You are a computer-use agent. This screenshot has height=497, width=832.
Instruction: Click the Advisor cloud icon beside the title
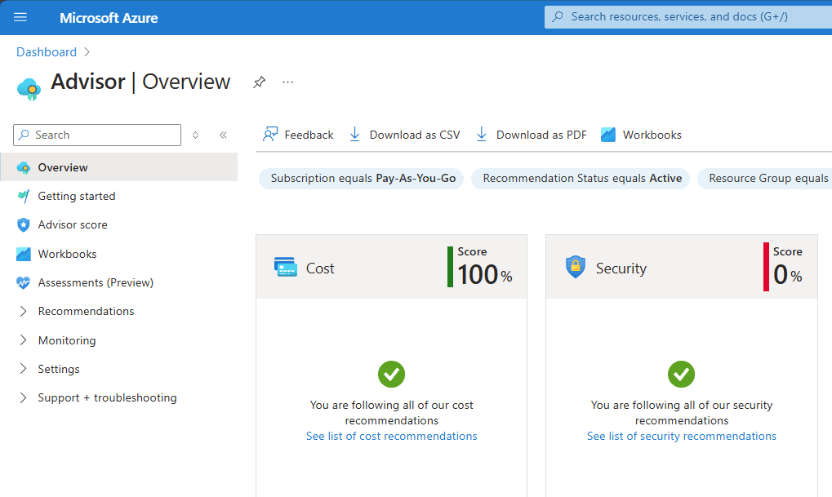coord(29,89)
